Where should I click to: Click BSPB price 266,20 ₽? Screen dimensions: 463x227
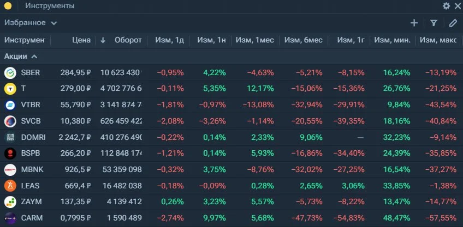[x=75, y=154]
